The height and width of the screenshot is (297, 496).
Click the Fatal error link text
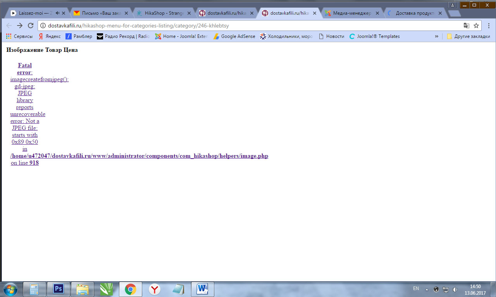click(x=25, y=69)
